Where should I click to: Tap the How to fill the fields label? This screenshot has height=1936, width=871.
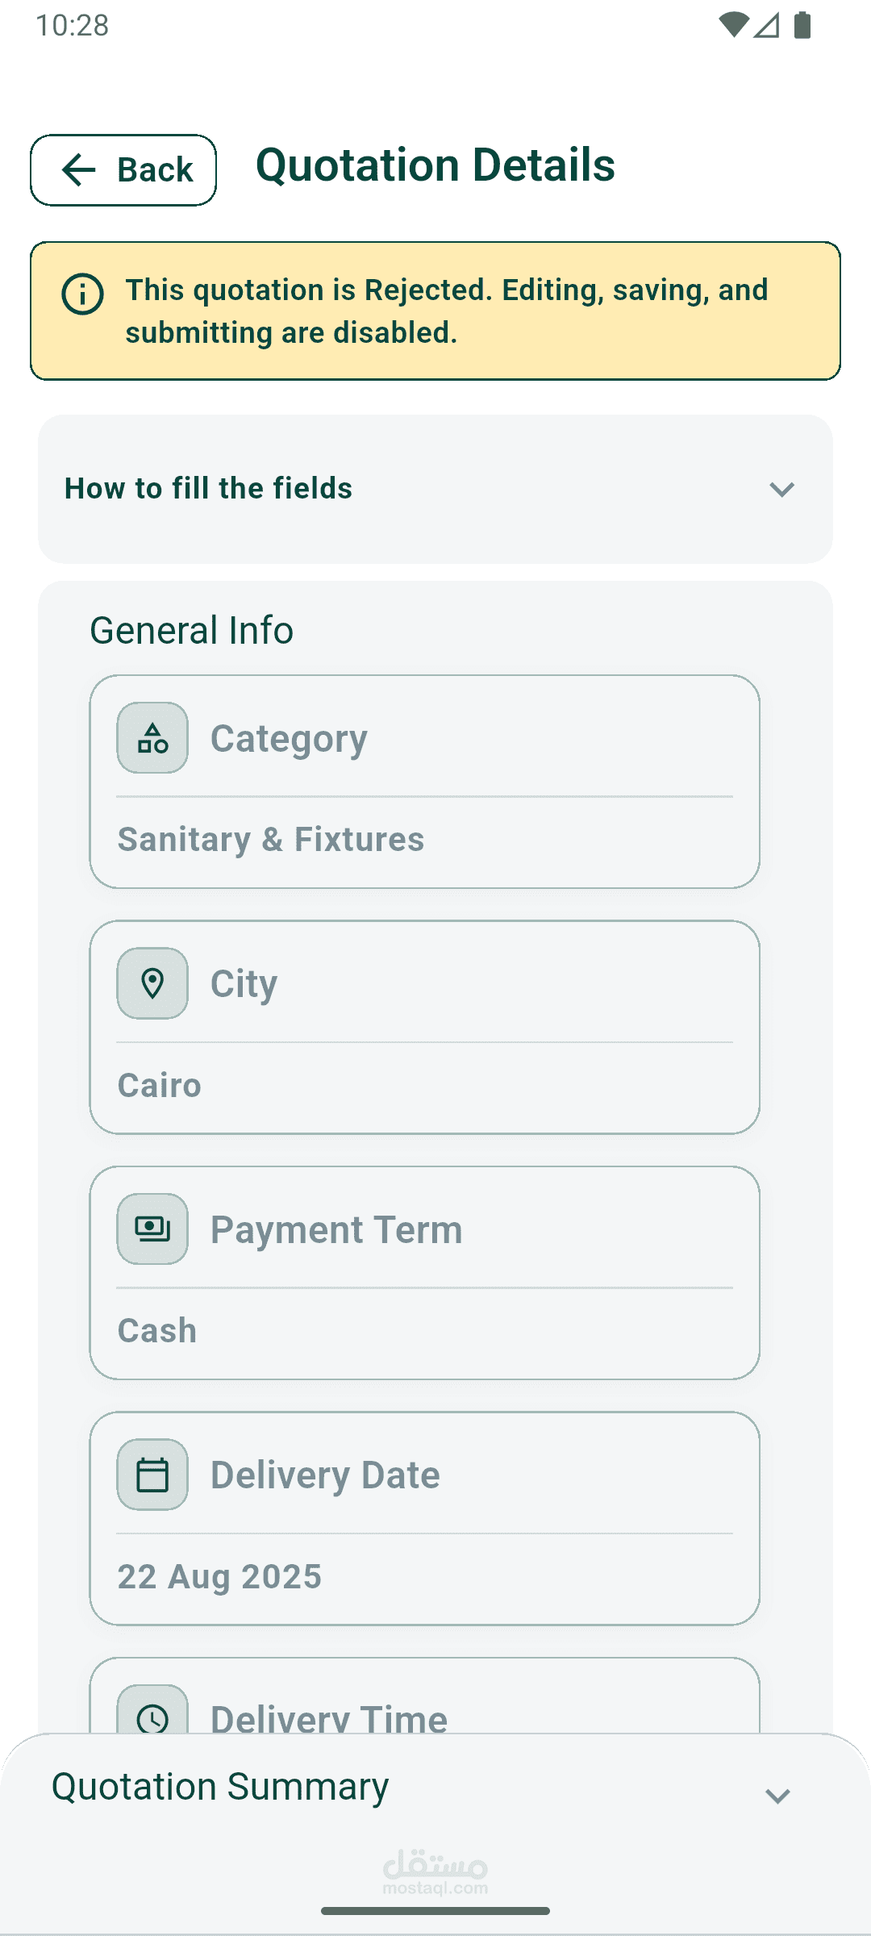point(208,489)
